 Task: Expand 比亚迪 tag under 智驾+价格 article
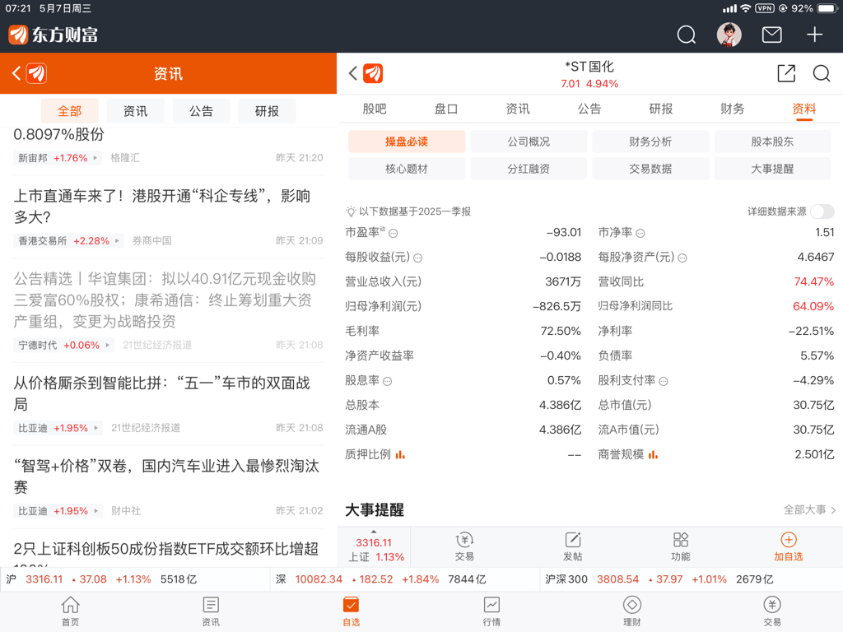[58, 511]
